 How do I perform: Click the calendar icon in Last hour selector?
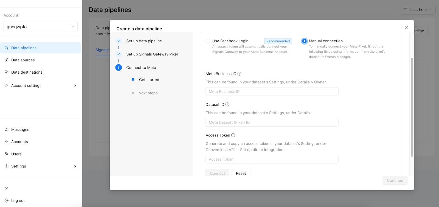[x=406, y=10]
